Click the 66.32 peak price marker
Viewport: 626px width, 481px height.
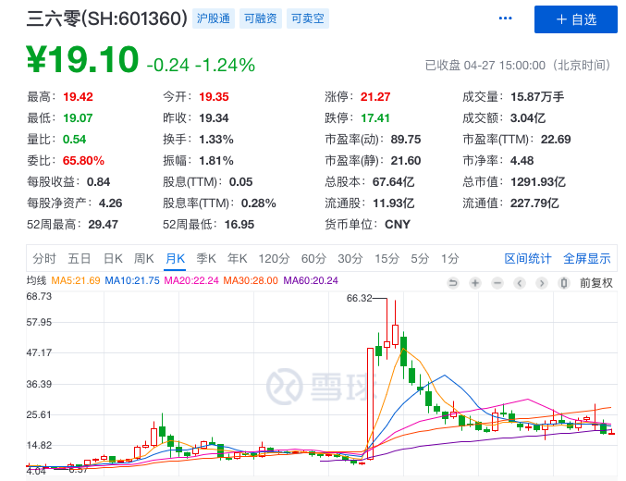pyautogui.click(x=359, y=298)
